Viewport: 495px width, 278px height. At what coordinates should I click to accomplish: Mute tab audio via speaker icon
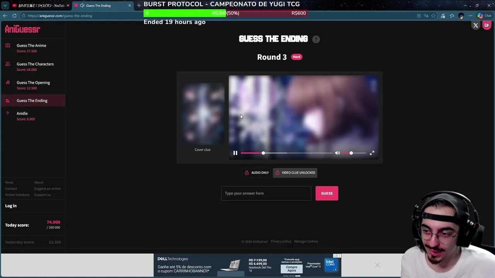click(x=82, y=5)
